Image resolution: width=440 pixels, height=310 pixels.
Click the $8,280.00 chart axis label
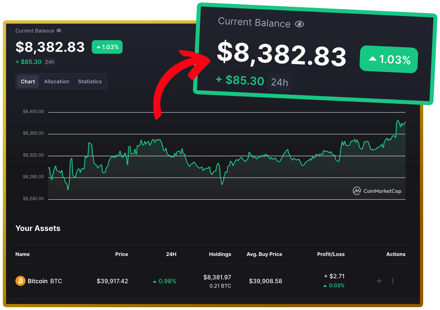click(x=33, y=177)
